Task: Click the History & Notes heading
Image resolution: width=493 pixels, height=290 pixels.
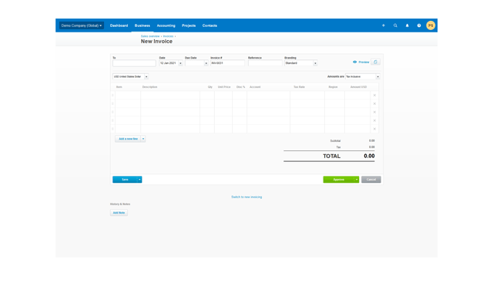Action: (x=120, y=204)
